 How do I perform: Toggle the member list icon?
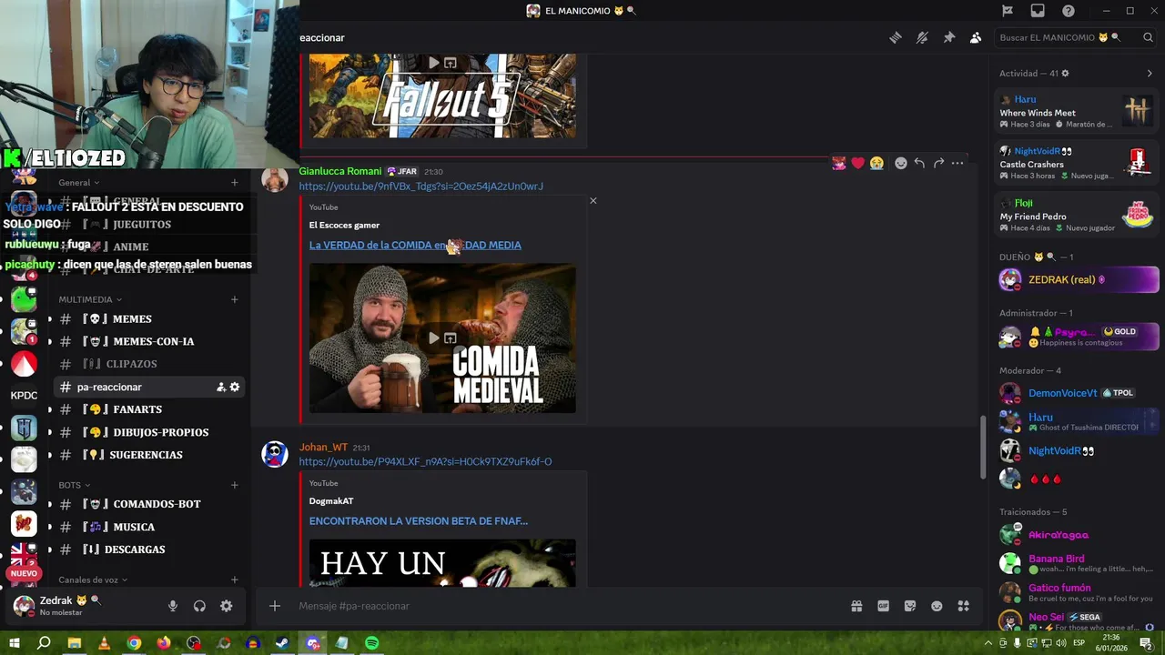(x=976, y=37)
